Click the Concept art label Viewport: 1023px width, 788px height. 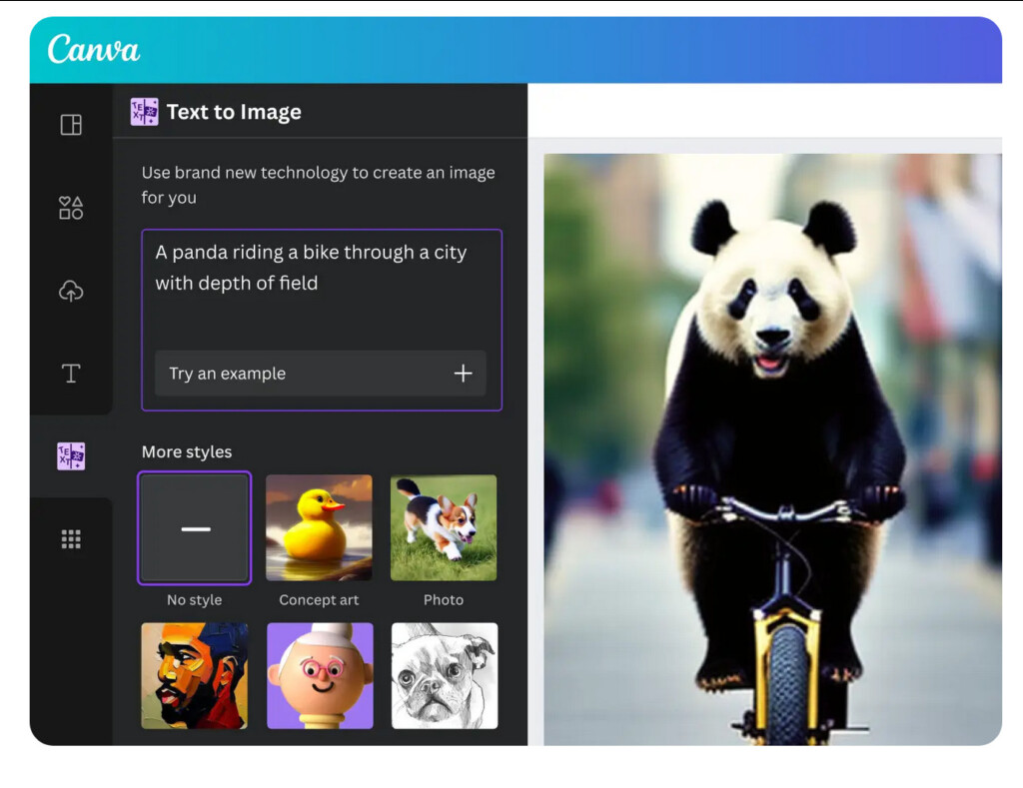[x=319, y=599]
